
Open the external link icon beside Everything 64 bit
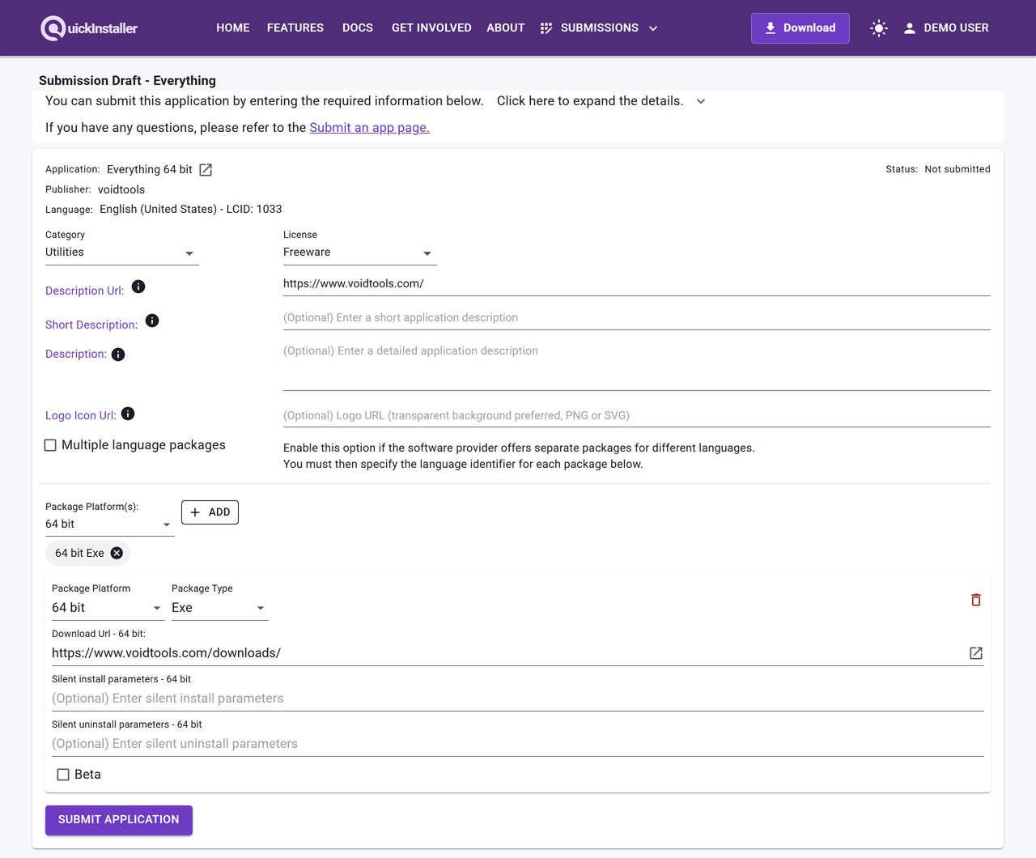(206, 170)
